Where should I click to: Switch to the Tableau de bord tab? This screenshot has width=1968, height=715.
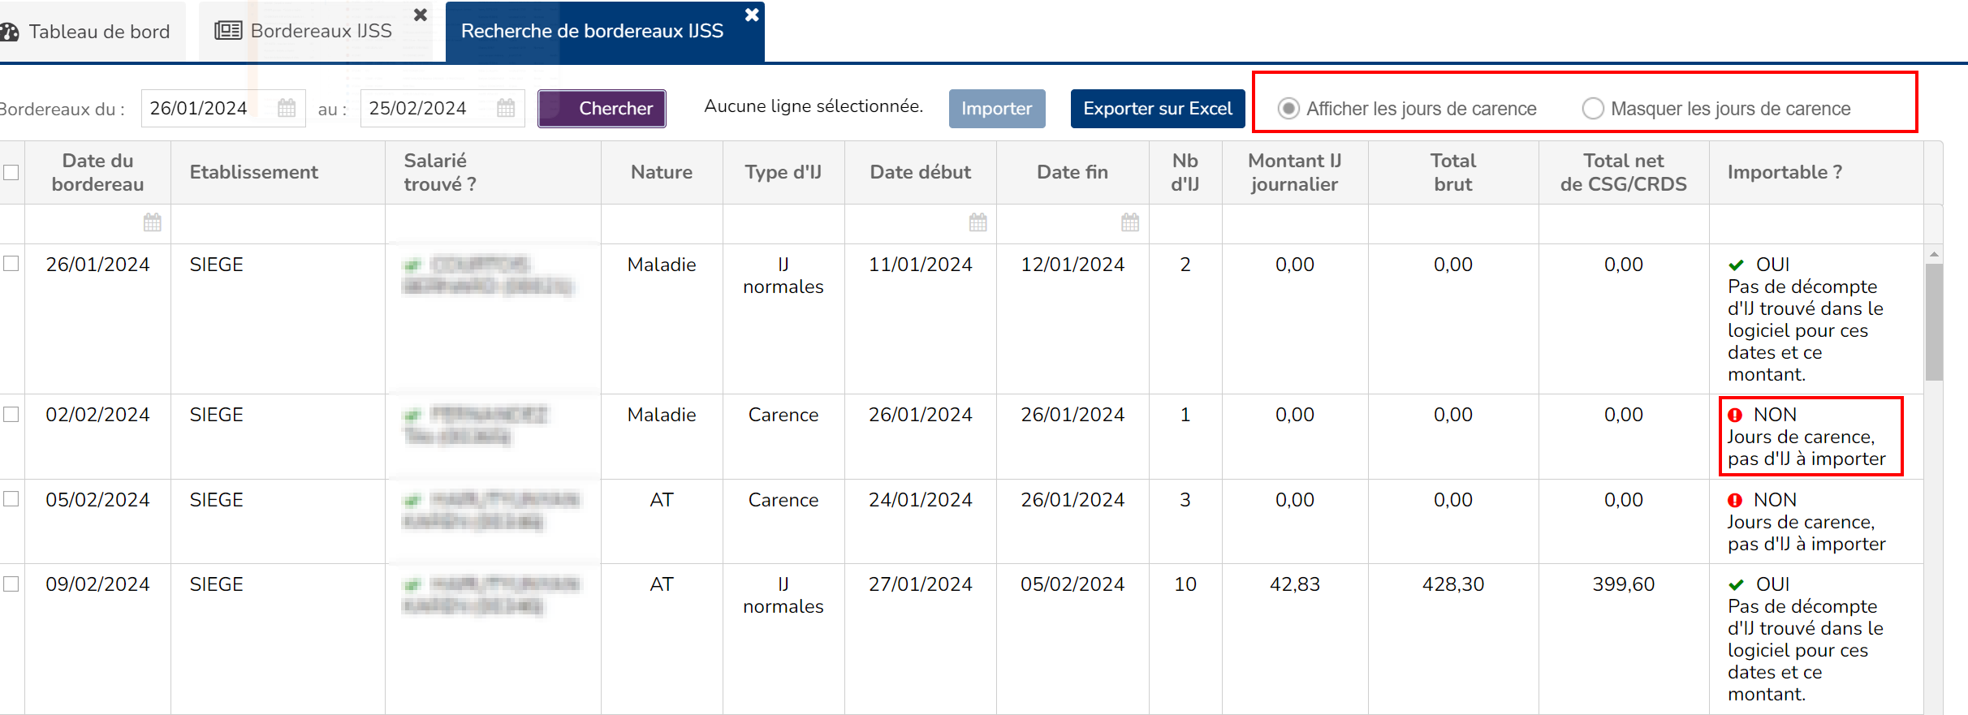(x=98, y=32)
